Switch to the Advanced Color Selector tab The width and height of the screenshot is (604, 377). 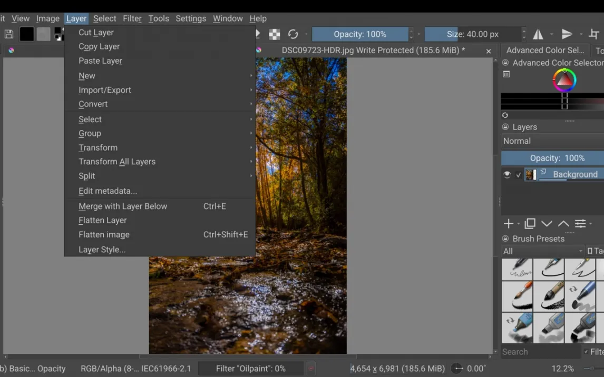coord(545,50)
